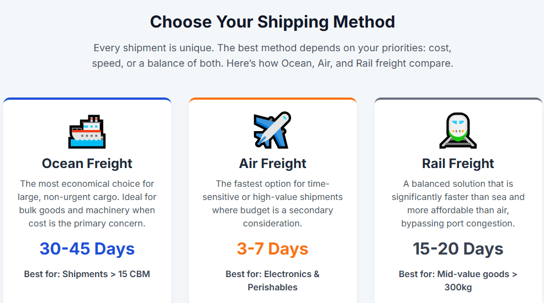Click the Air Freight description paragraph
Viewport: 544px width, 303px height.
click(x=273, y=203)
